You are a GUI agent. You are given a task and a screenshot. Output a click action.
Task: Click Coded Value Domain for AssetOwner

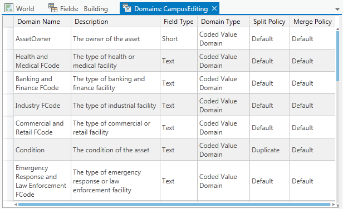[224, 38]
